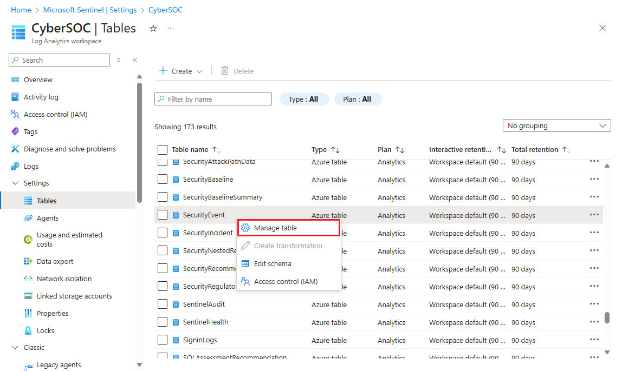Open the ellipsis menu for the SecurityBaseline row
622x371 pixels.
594,180
